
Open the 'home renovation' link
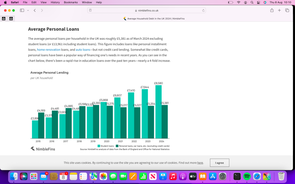[48, 50]
